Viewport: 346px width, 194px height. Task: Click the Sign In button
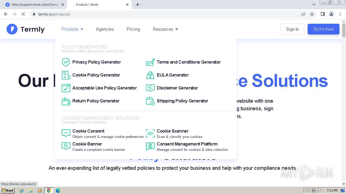click(x=292, y=29)
